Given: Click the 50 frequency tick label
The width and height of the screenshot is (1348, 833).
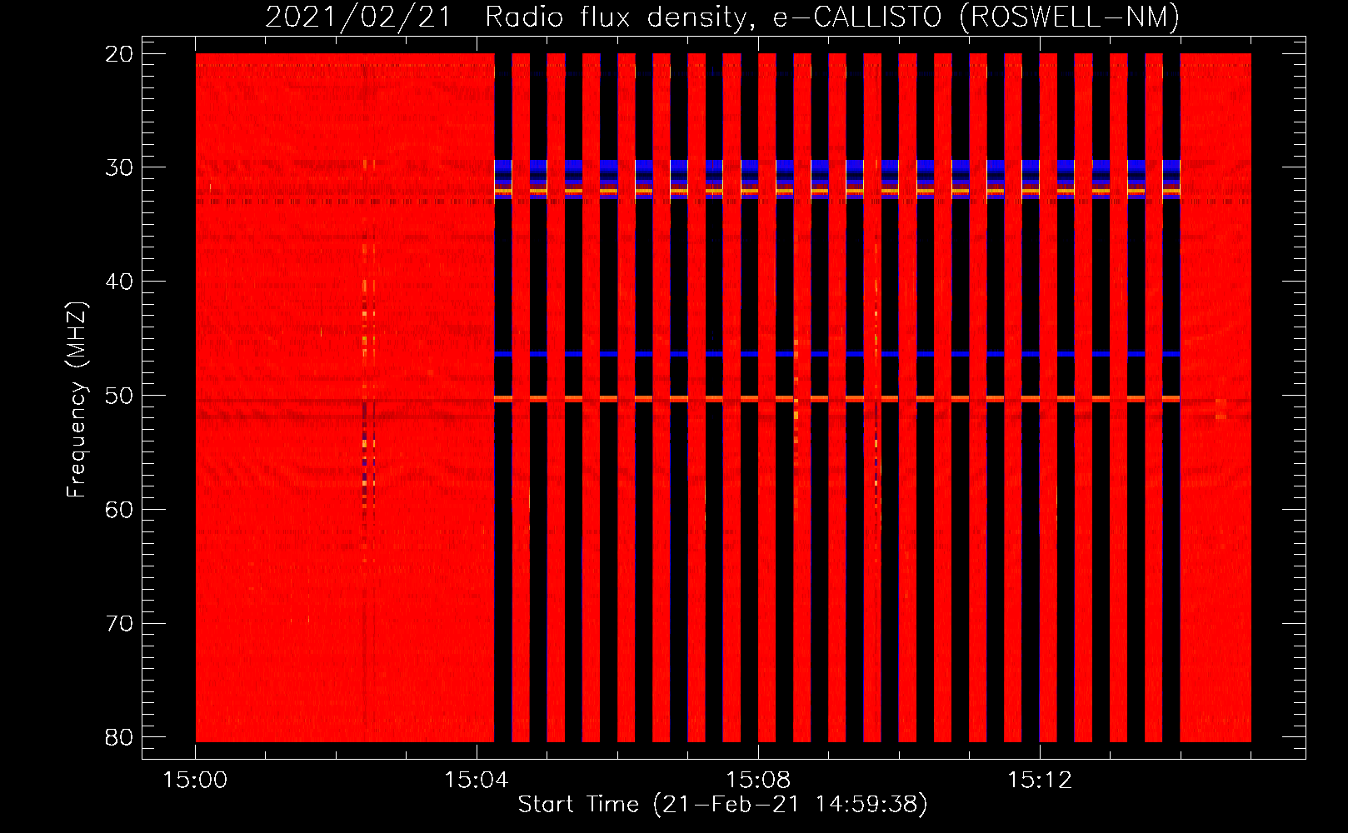Looking at the screenshot, I should point(120,396).
